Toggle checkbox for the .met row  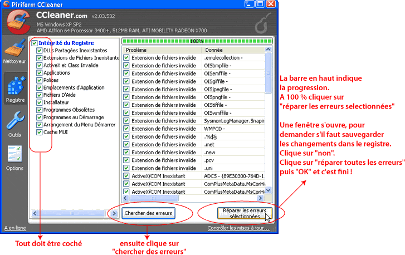point(126,144)
